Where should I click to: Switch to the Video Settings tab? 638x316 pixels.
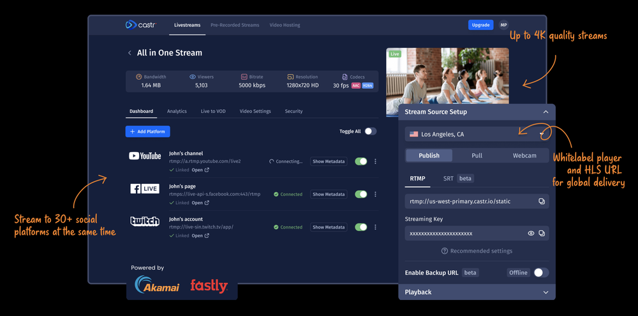(x=255, y=111)
